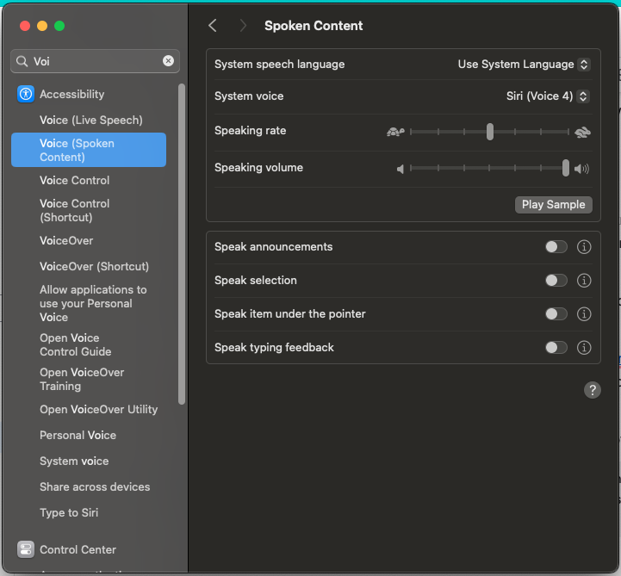Open the help question mark button

click(592, 390)
